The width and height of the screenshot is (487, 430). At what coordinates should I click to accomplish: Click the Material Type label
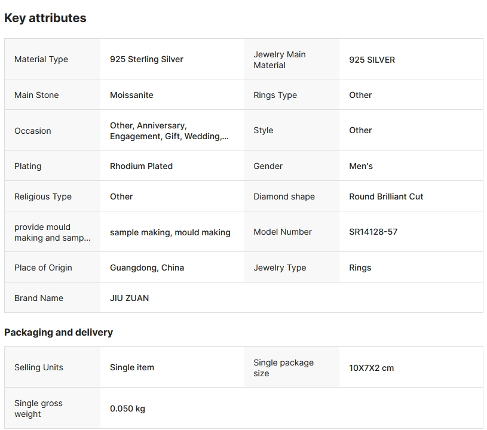[41, 59]
